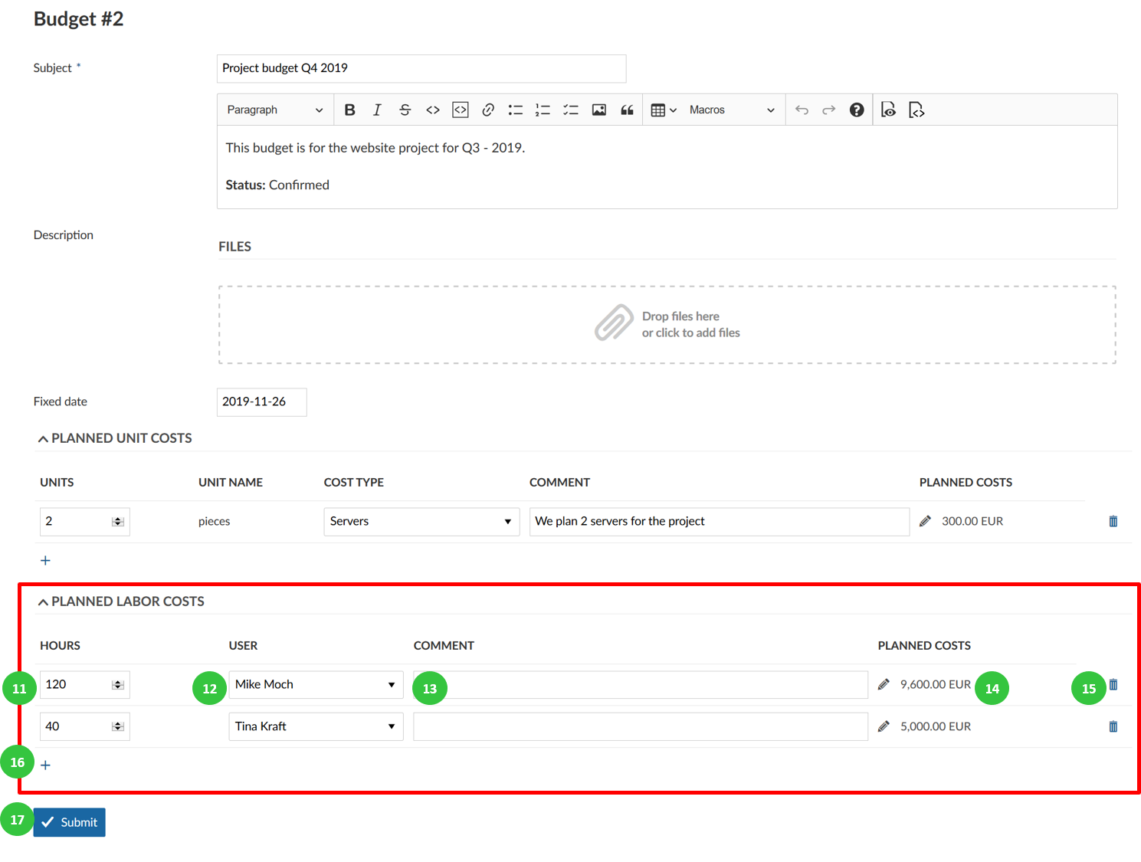Click the comment field for Mike Moch
The image size is (1141, 862).
pos(640,684)
